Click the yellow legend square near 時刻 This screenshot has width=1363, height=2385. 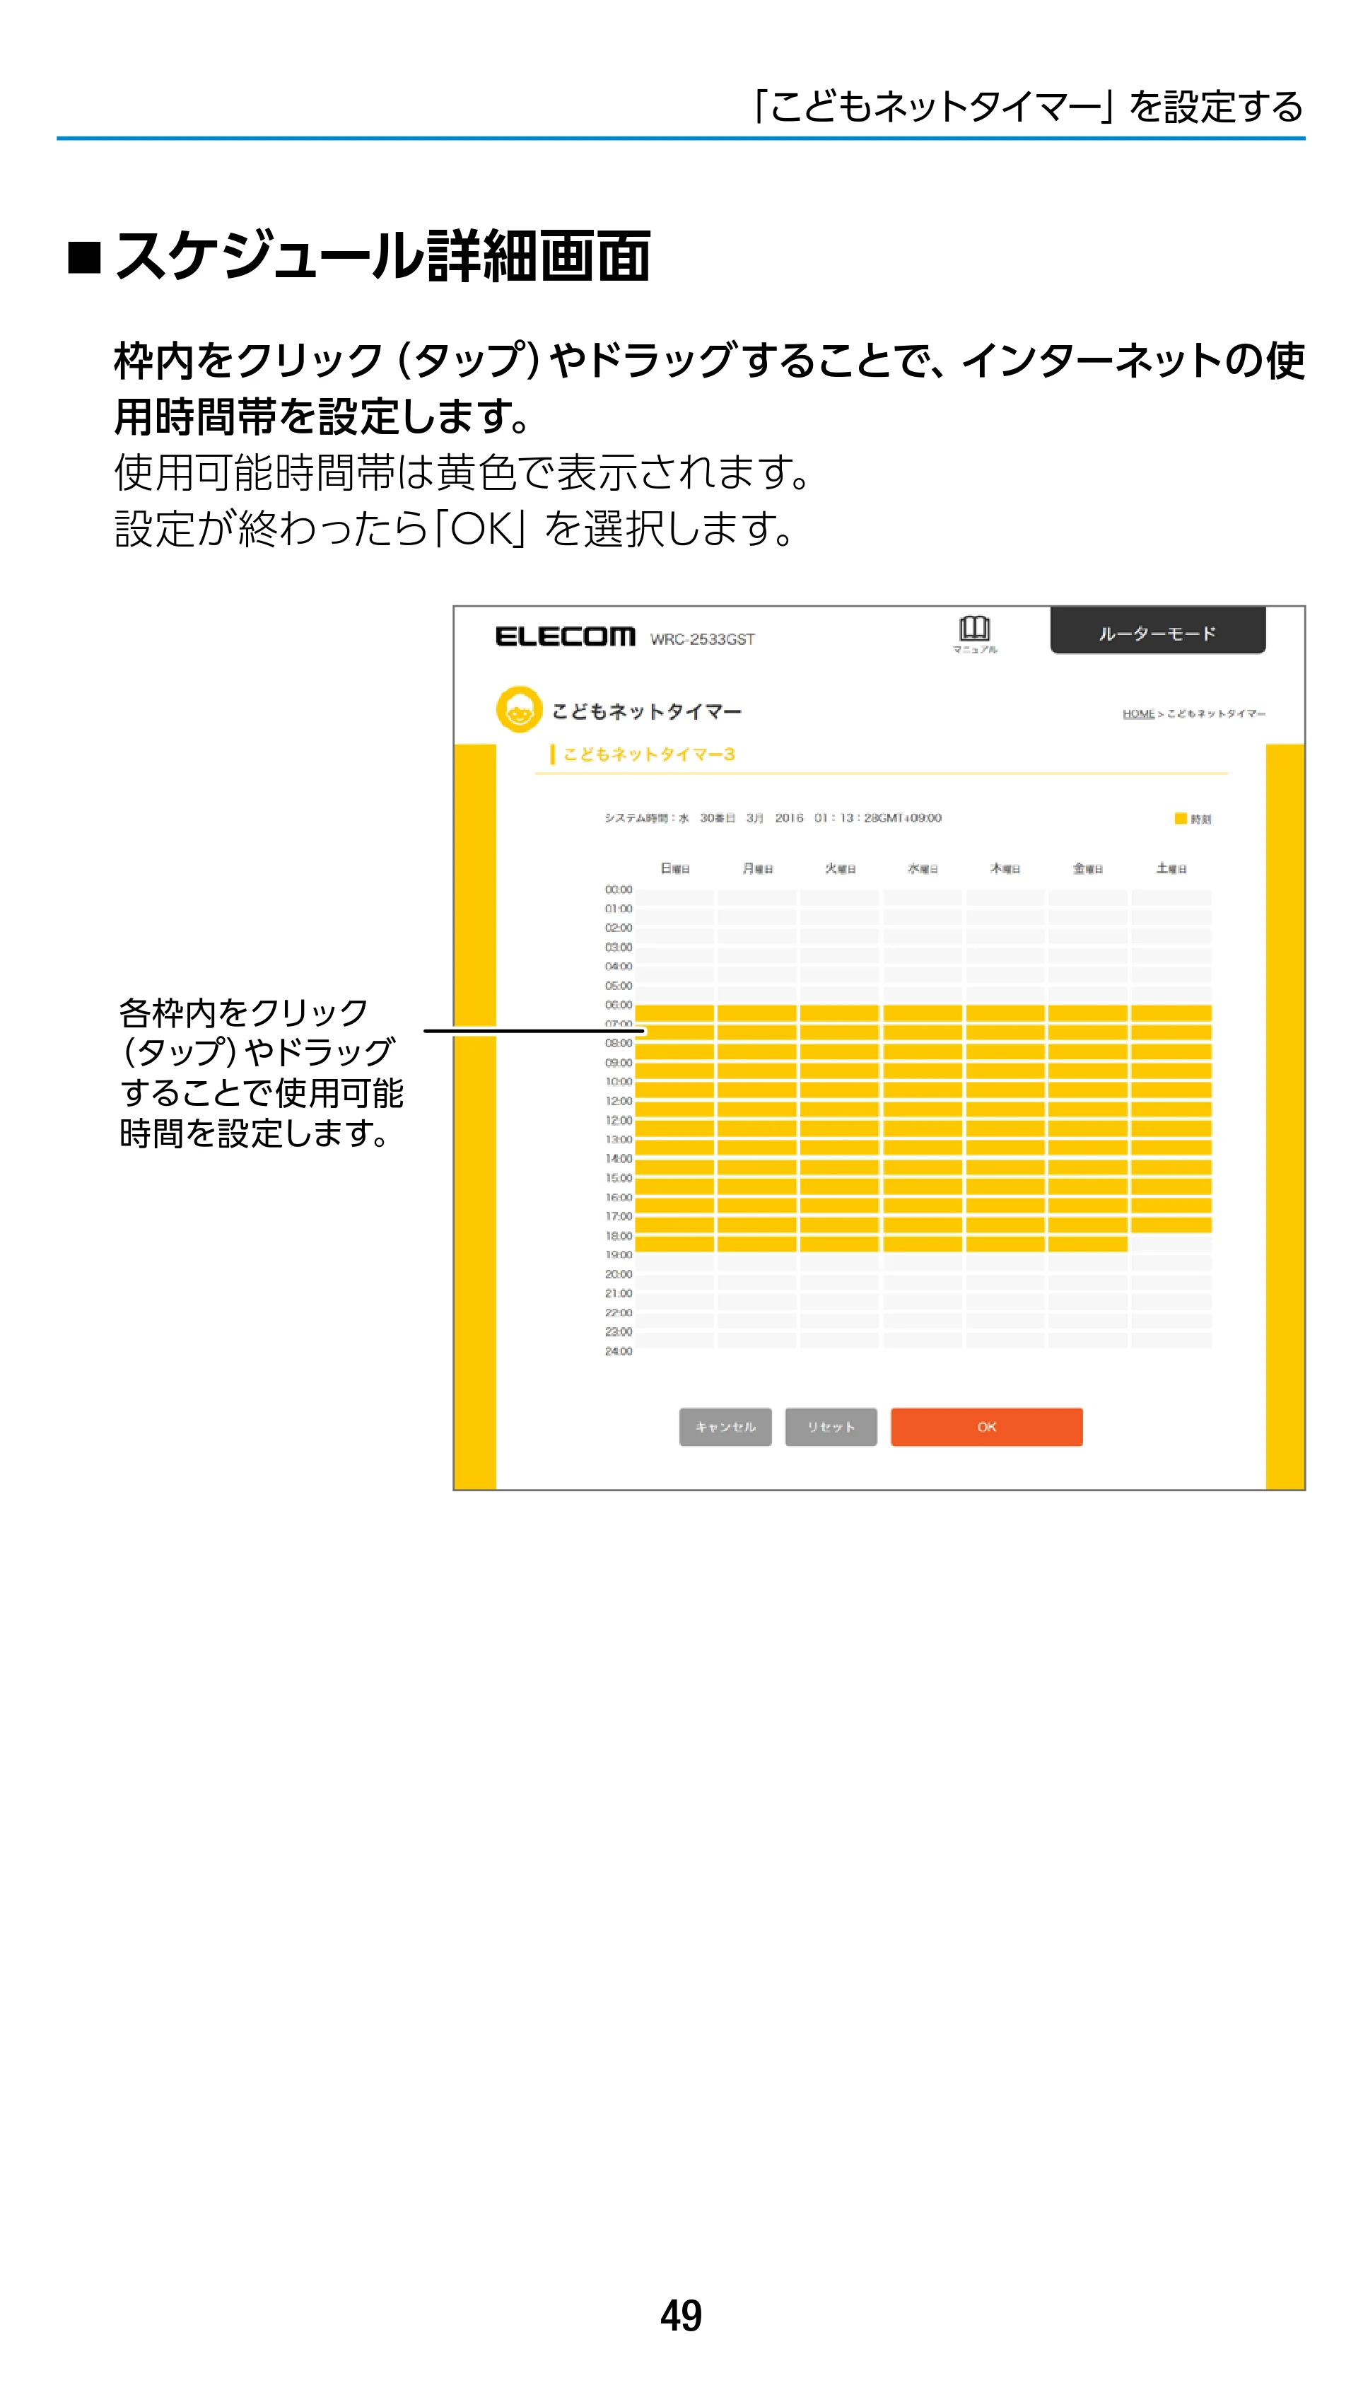(x=1181, y=818)
